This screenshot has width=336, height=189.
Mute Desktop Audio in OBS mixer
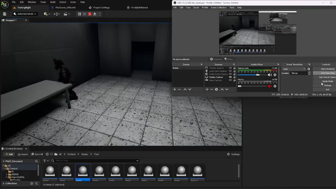(270, 75)
